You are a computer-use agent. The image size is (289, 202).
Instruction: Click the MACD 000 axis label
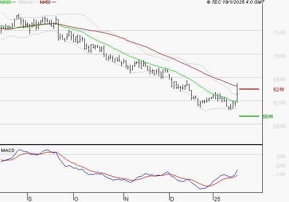(281, 157)
